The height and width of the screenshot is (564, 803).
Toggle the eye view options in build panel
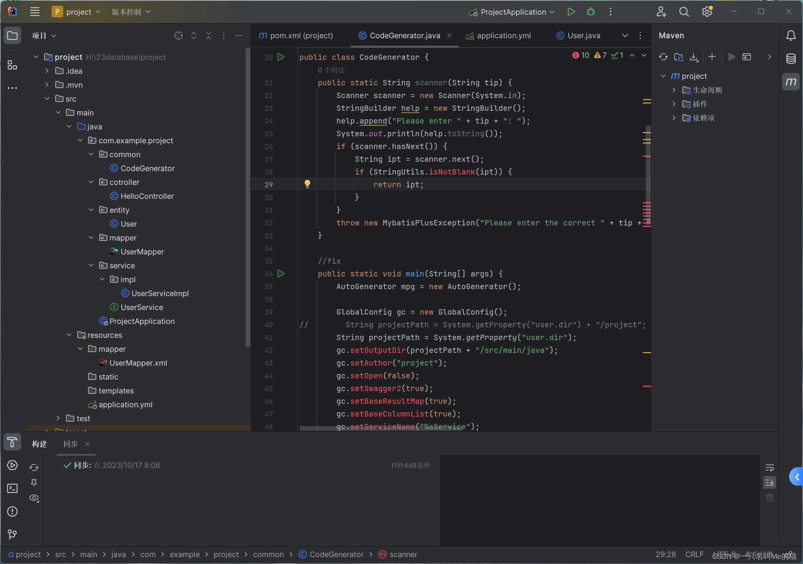click(34, 498)
